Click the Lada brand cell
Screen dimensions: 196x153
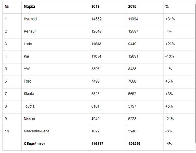pos(28,44)
